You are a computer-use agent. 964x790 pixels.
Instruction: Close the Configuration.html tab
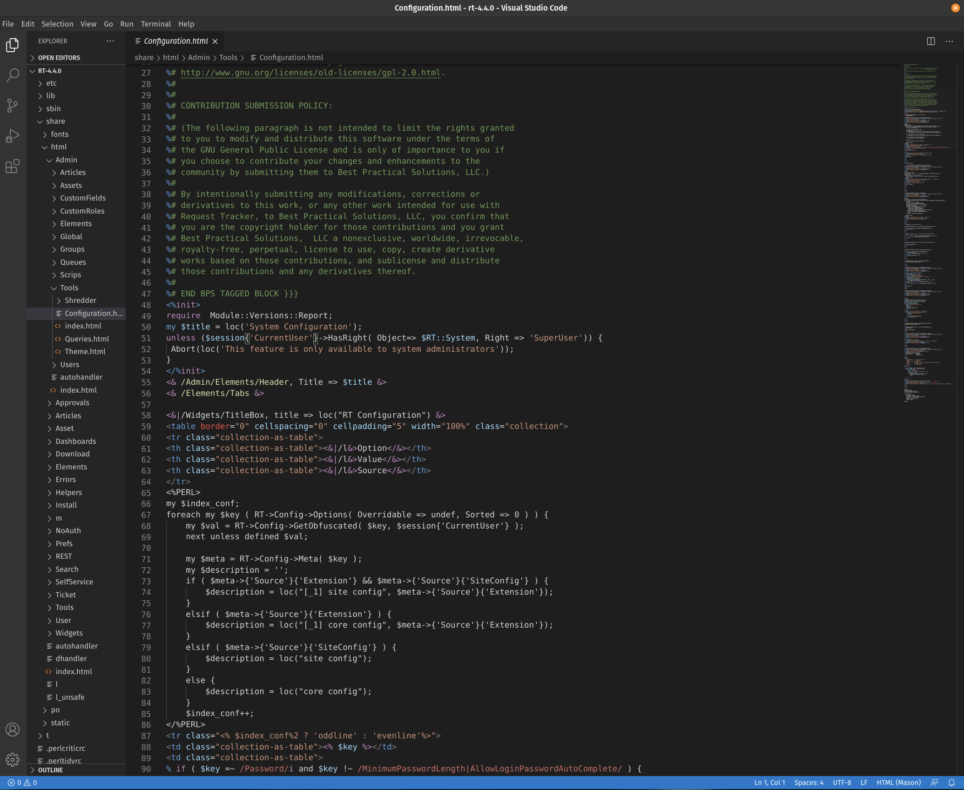215,41
